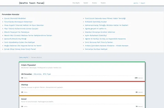The height and width of the screenshot is (108, 164).
Task: Open the Startup forum
Action: point(25,85)
